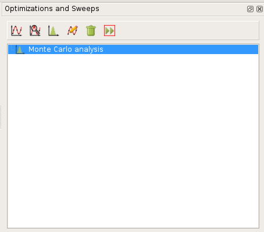Screen dimensions: 264x232
Task: Undock the Optimizations and Sweeps panel
Action: [x=250, y=9]
